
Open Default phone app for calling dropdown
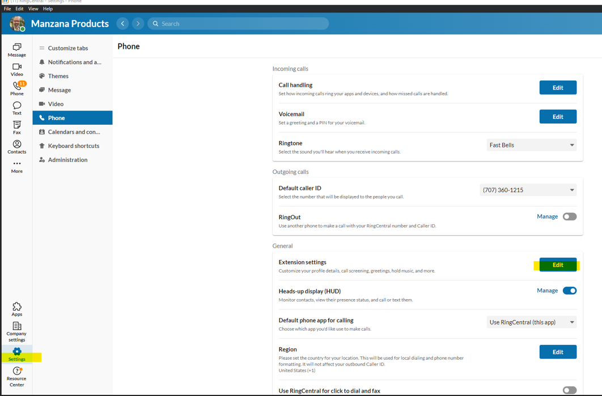point(532,322)
